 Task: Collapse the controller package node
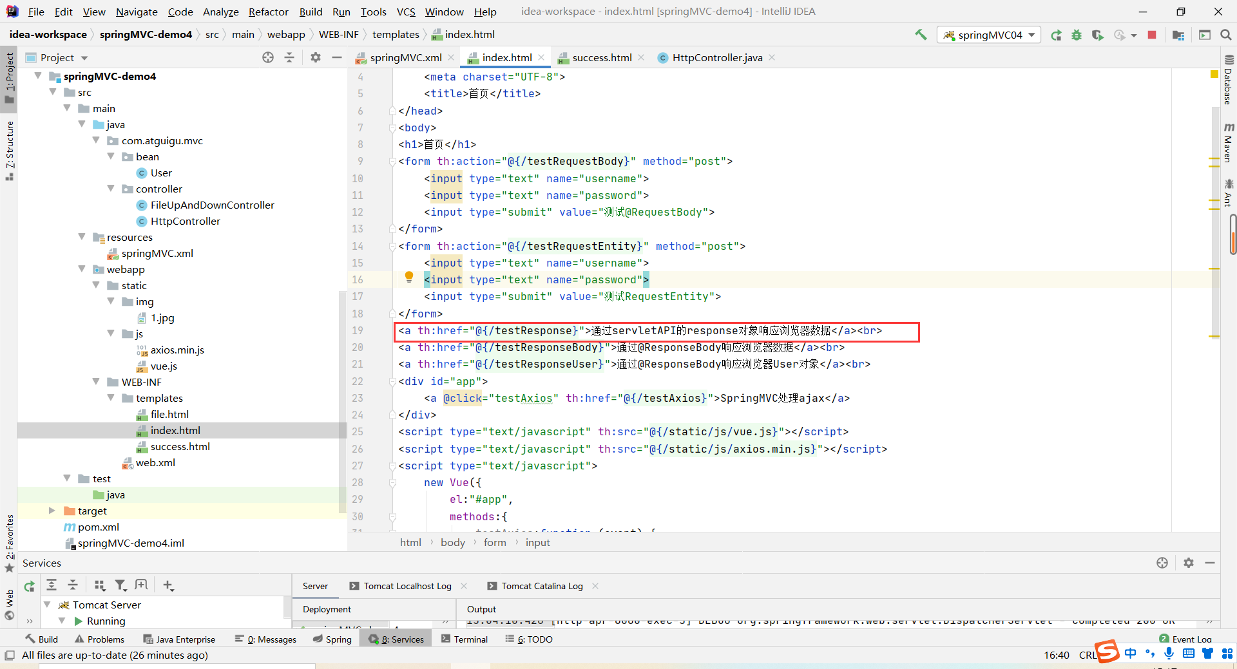coord(111,189)
